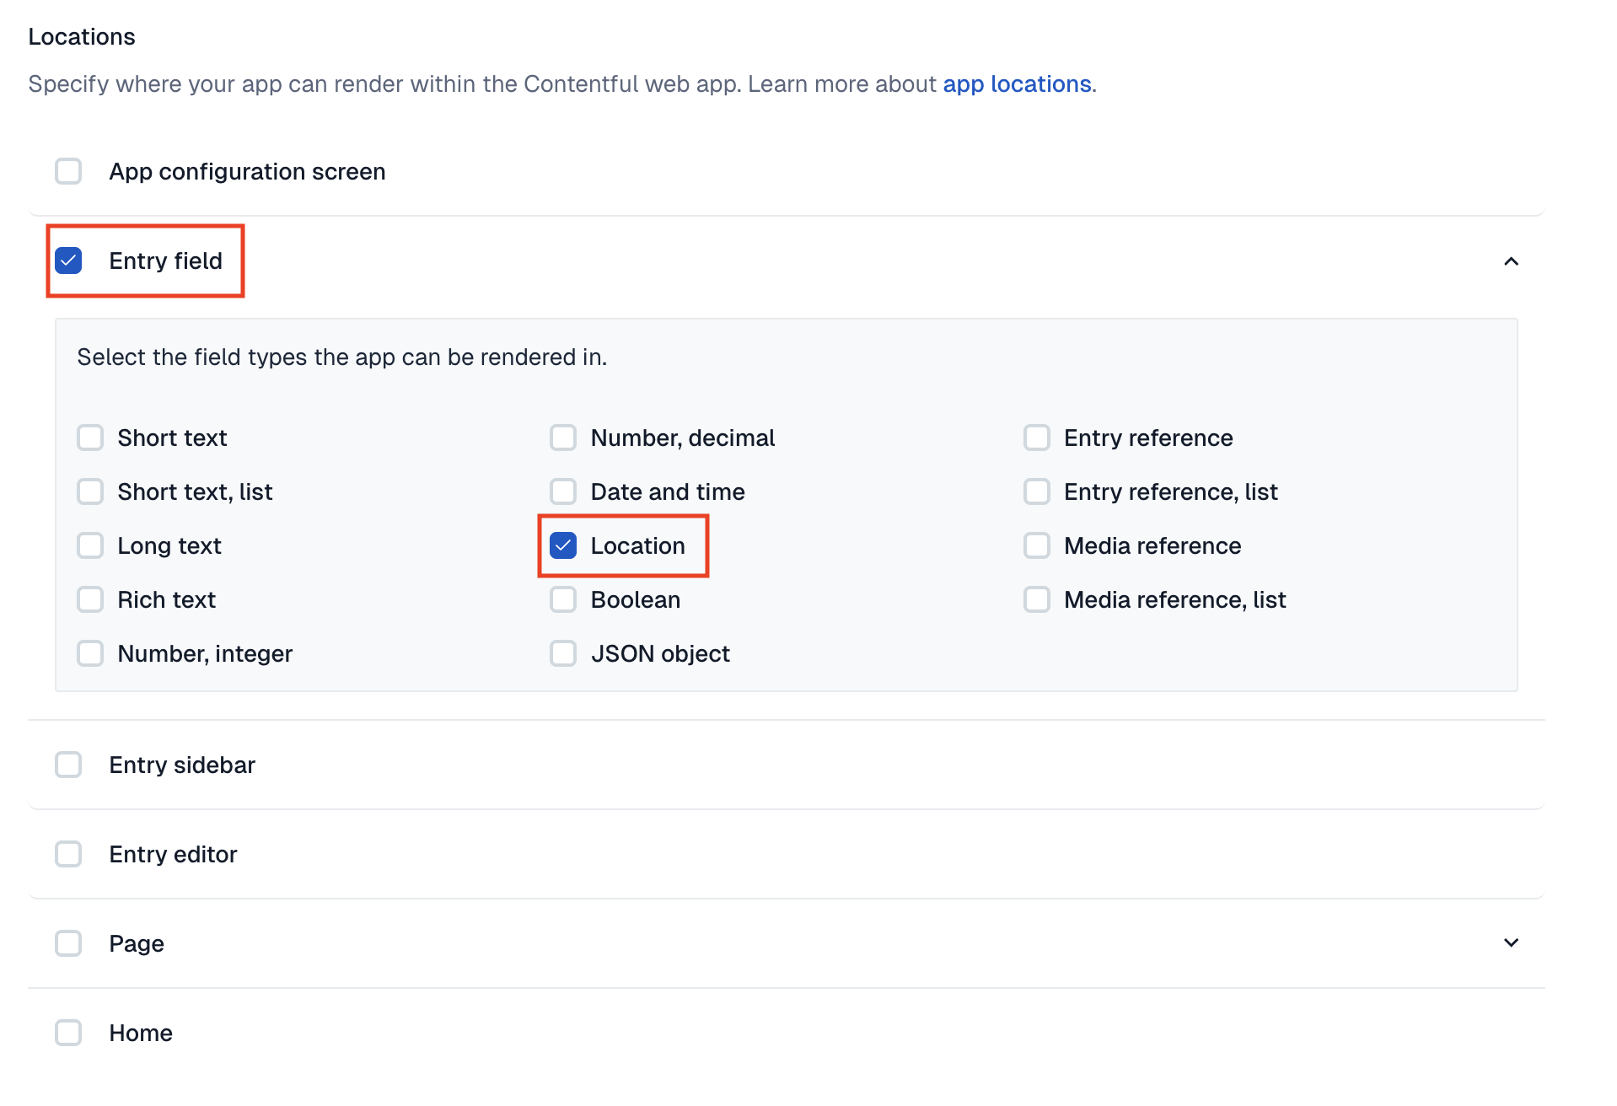Open the app locations documentation link
The width and height of the screenshot is (1617, 1106).
[x=1016, y=83]
